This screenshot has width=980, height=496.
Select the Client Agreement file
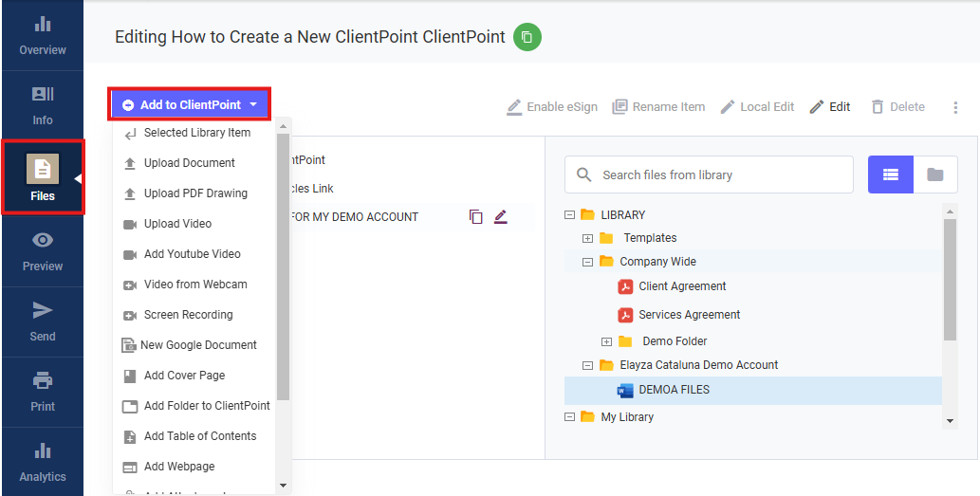(682, 286)
